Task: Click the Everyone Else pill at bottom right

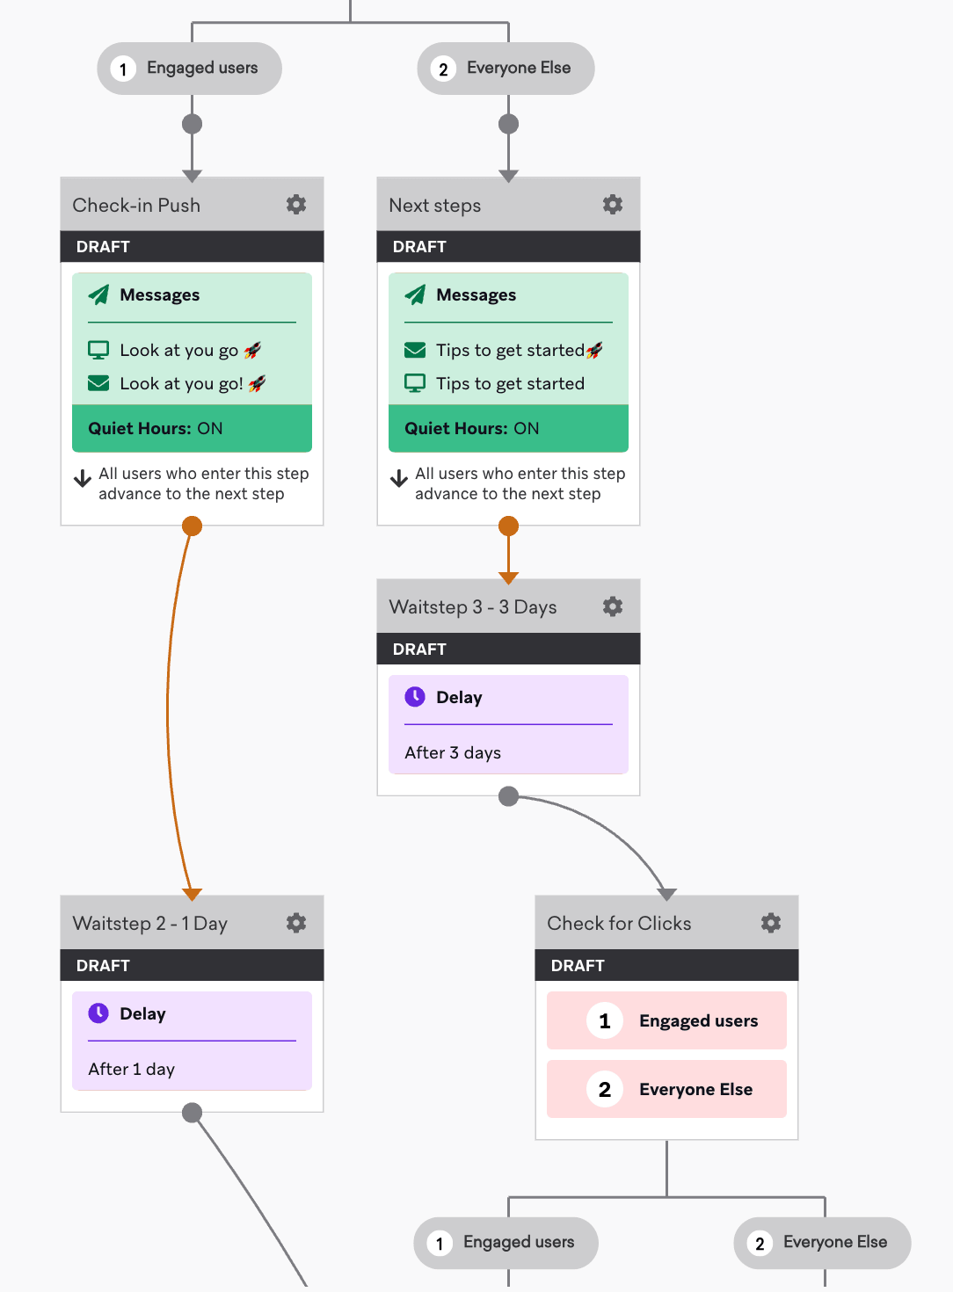Action: point(822,1243)
